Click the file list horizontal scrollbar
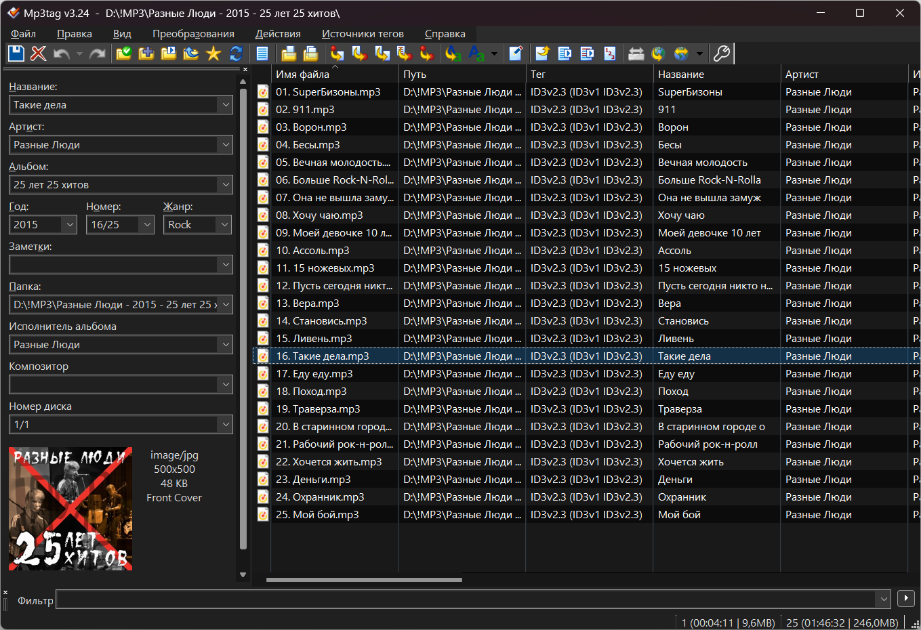 pyautogui.click(x=364, y=580)
